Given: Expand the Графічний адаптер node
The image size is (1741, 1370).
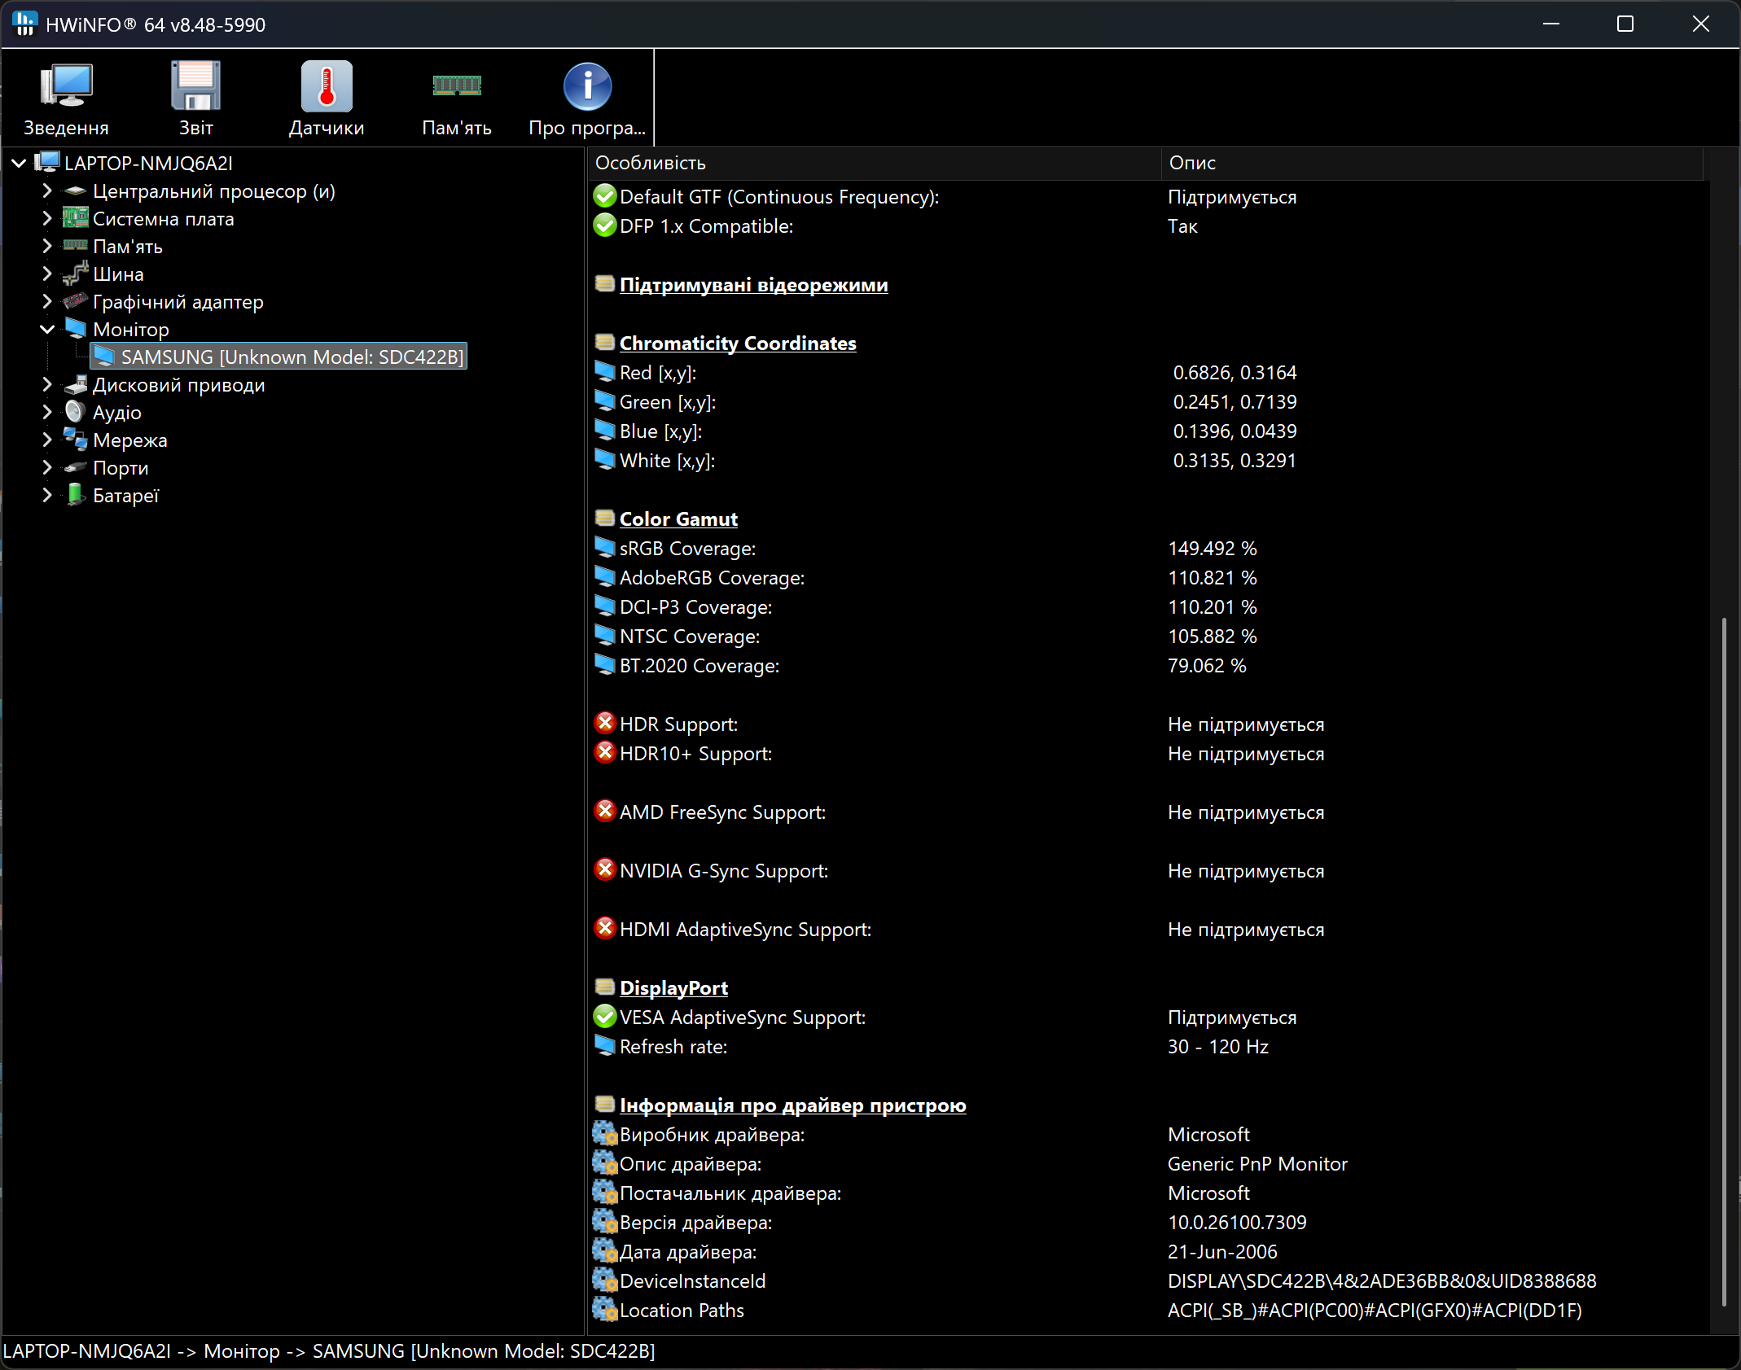Looking at the screenshot, I should click(x=47, y=302).
